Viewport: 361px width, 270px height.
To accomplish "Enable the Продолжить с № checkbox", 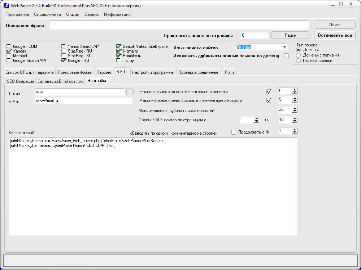I will tap(234, 132).
